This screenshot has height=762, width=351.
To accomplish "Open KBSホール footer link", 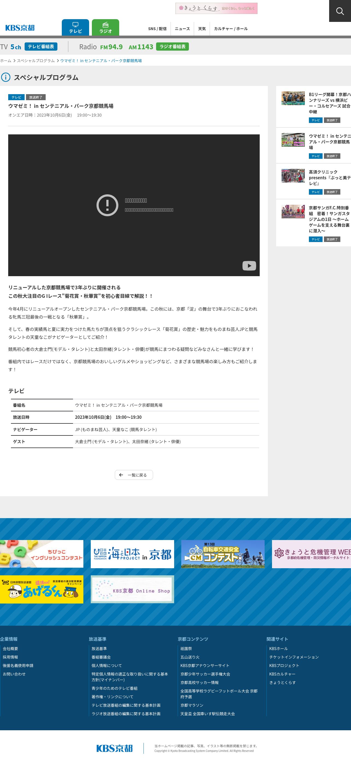I will tap(278, 648).
